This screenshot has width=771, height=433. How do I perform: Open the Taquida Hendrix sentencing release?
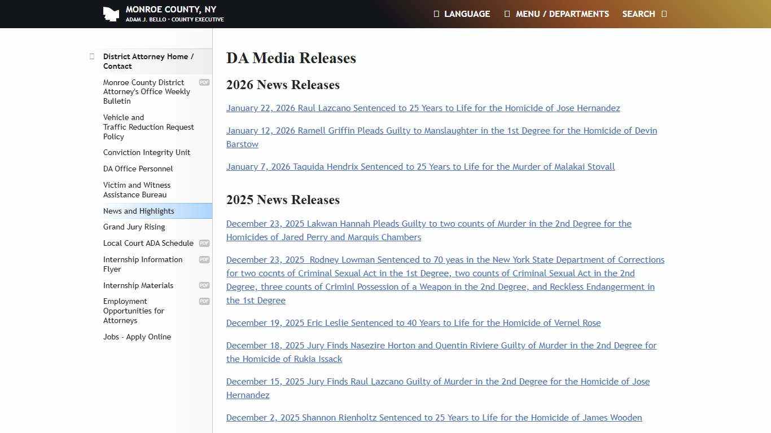tap(420, 167)
